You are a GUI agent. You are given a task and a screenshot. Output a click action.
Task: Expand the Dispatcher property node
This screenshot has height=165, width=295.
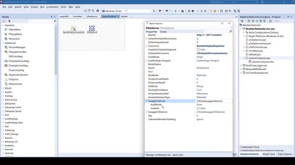click(147, 46)
